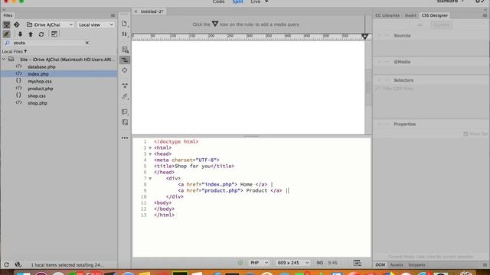
Task: Select the Untitled-2 document tab
Action: pos(152,11)
